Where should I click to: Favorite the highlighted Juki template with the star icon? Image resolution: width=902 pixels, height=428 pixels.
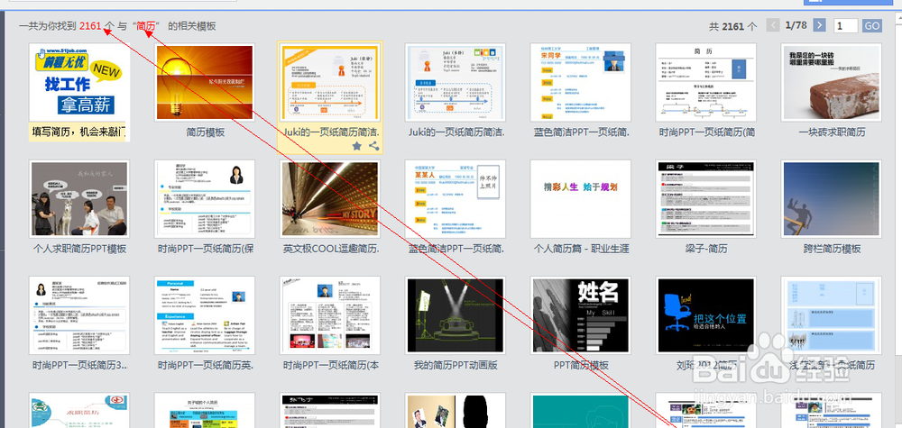coord(356,146)
